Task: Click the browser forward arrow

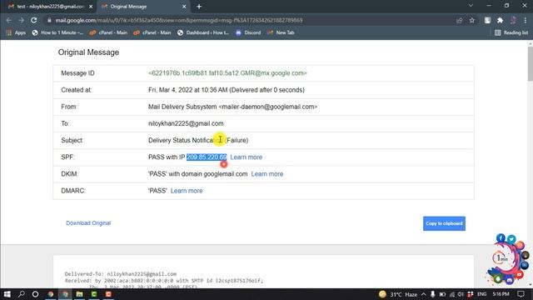Action: pos(21,20)
